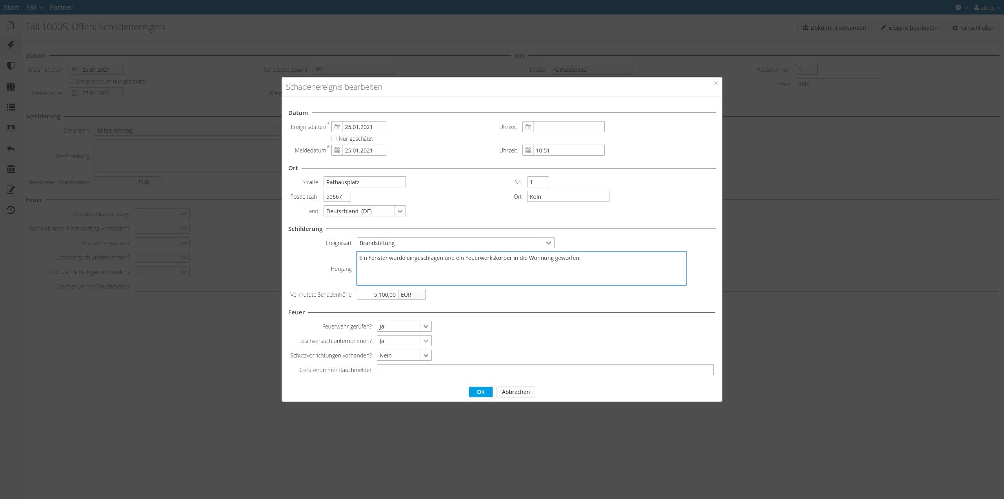Change Schutzvorrichtungen vorhanden to another value
Screen dimensions: 1004x499
pyautogui.click(x=426, y=355)
